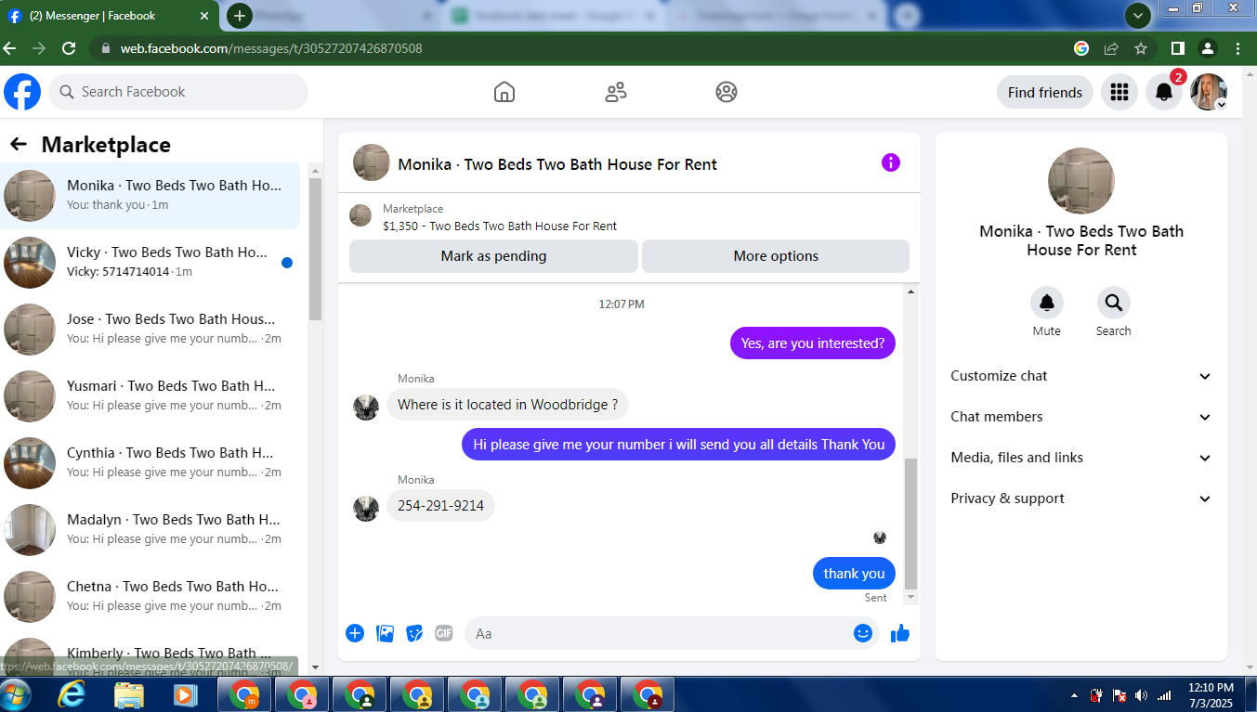Open Internet Explorer from the taskbar

pos(72,694)
